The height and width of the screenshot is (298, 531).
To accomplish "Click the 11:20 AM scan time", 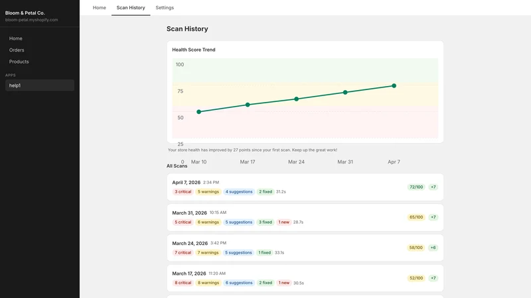I will point(217,273).
